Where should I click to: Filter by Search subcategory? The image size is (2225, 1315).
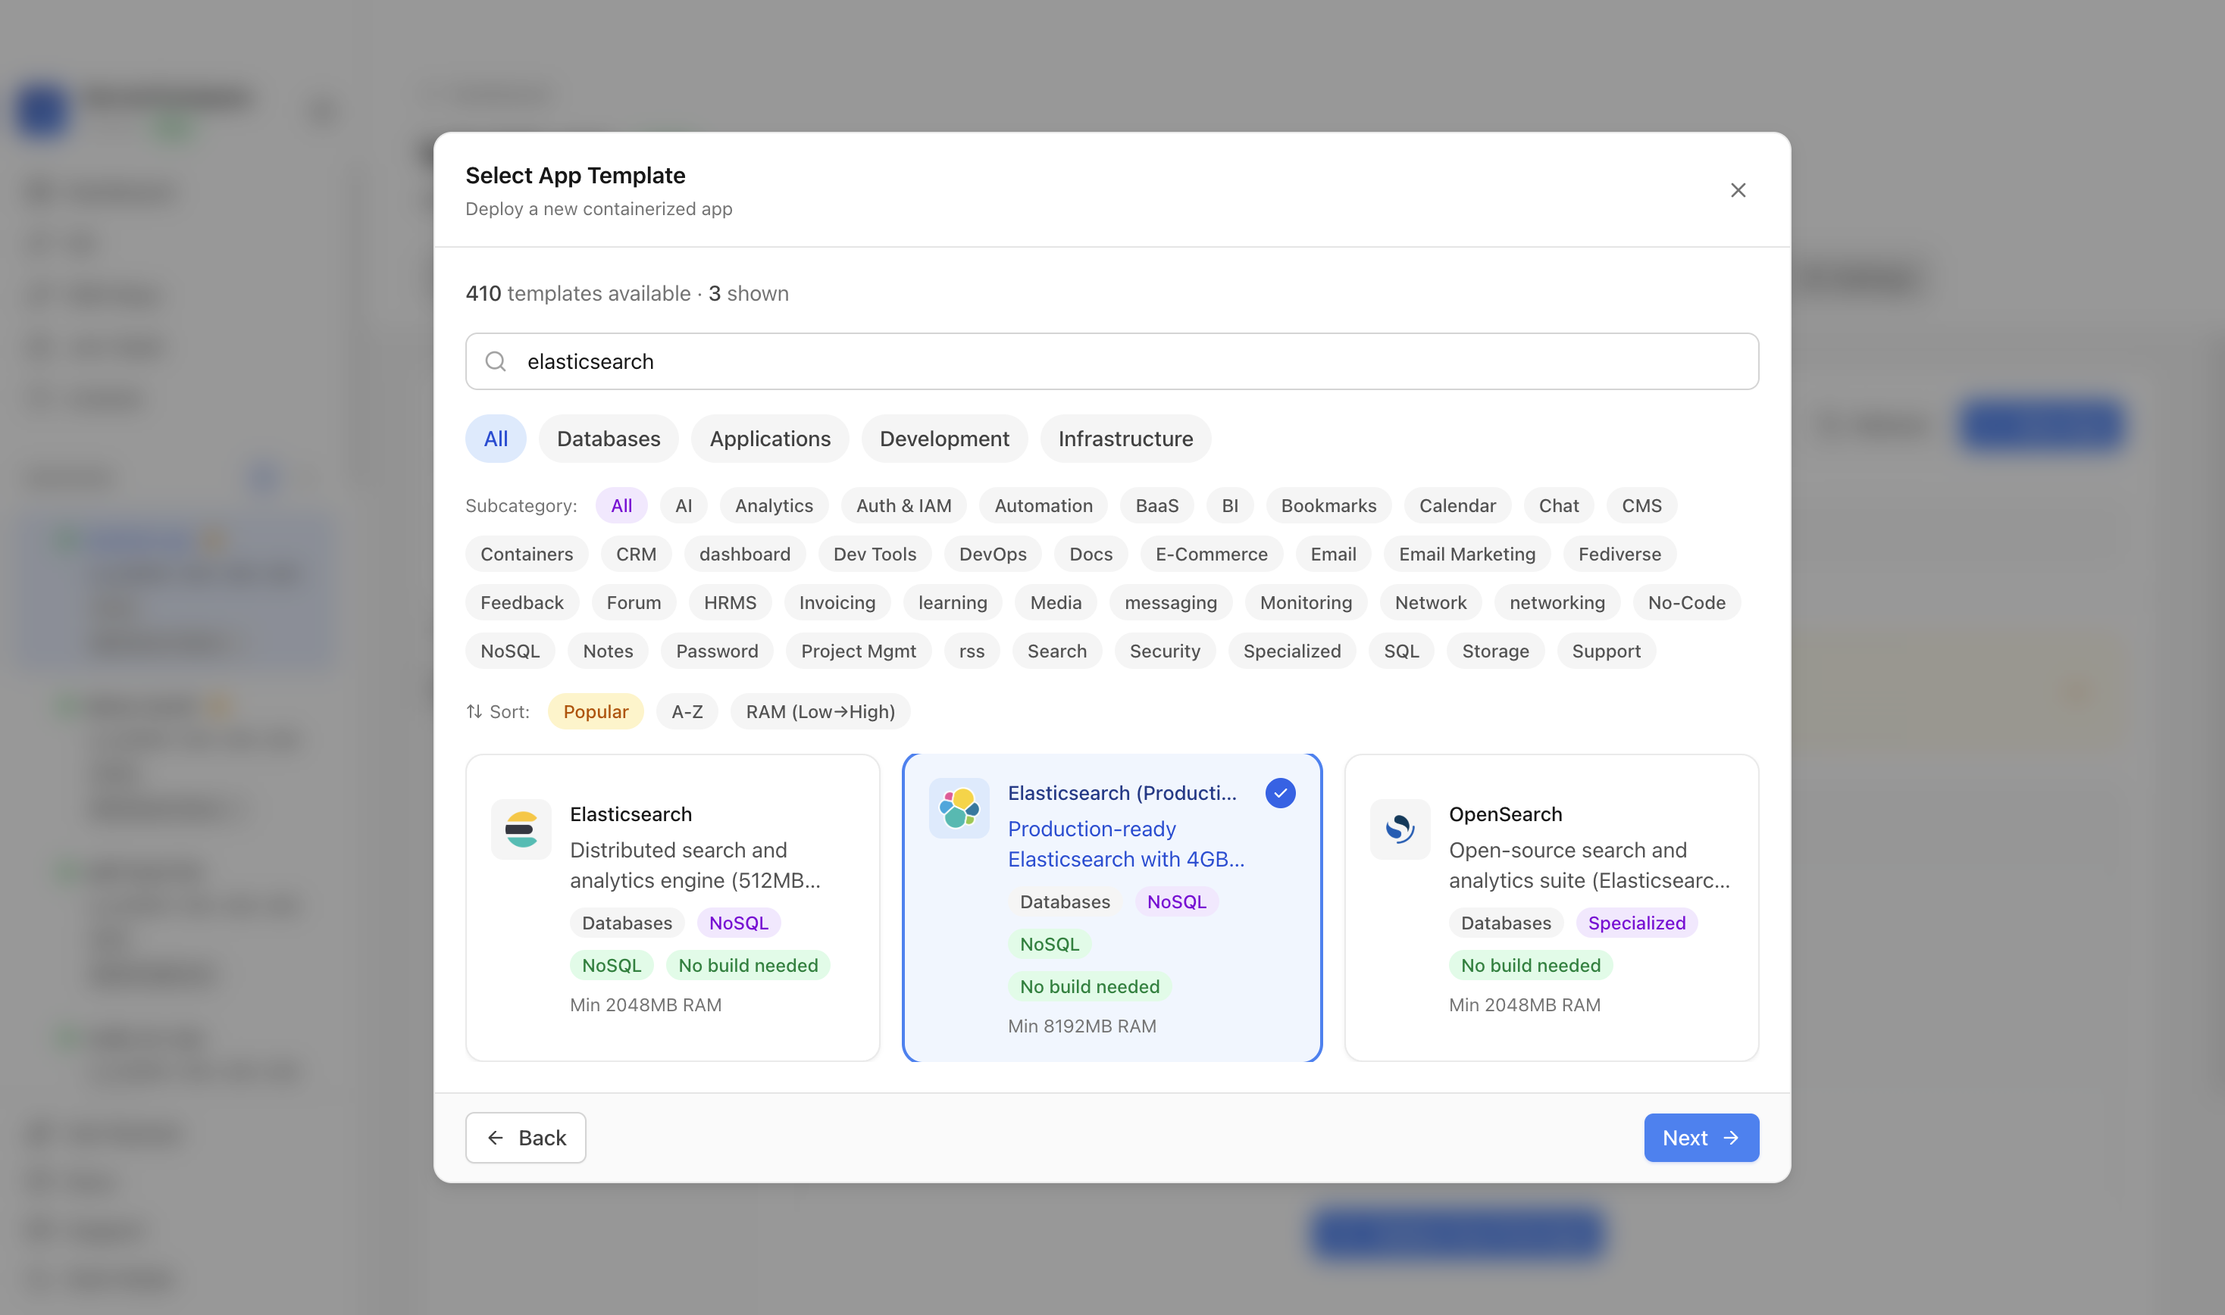click(1056, 651)
